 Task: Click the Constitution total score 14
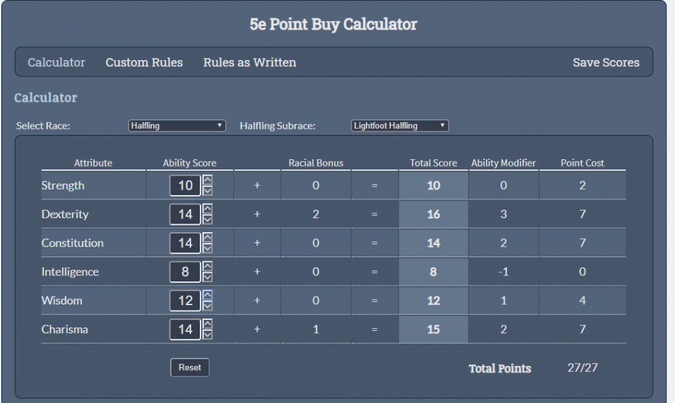click(433, 243)
